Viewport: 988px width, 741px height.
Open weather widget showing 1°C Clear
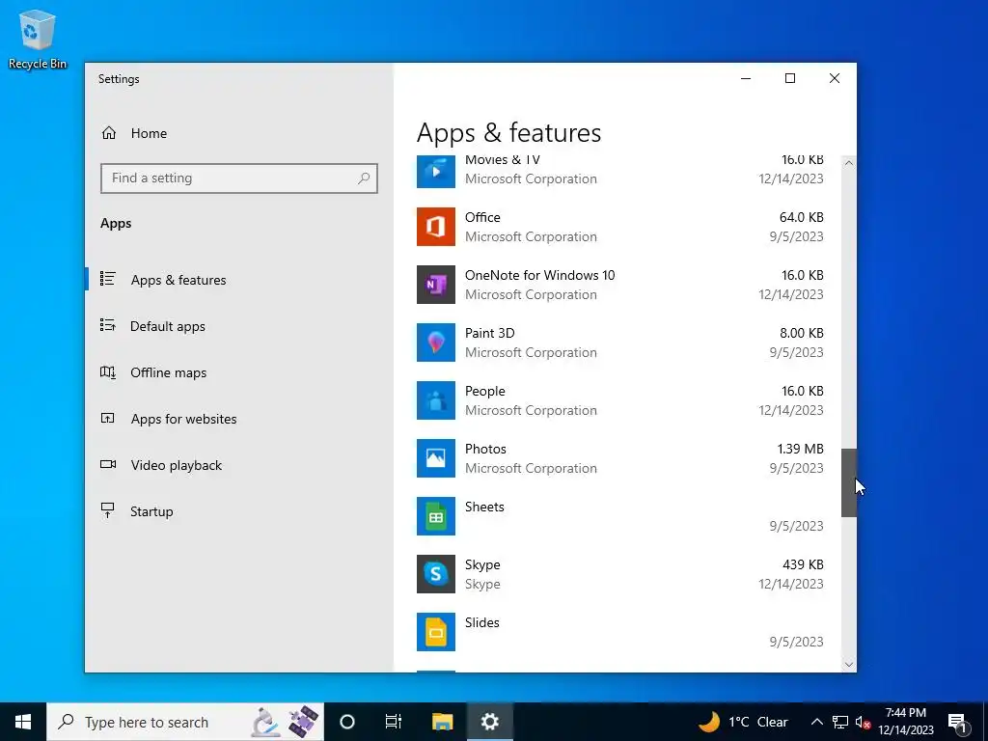tap(744, 722)
